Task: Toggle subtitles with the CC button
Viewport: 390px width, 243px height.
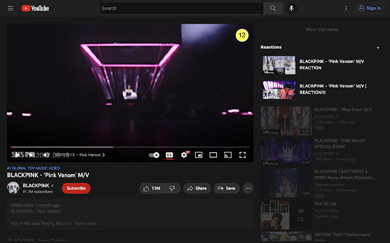Action: 169,155
